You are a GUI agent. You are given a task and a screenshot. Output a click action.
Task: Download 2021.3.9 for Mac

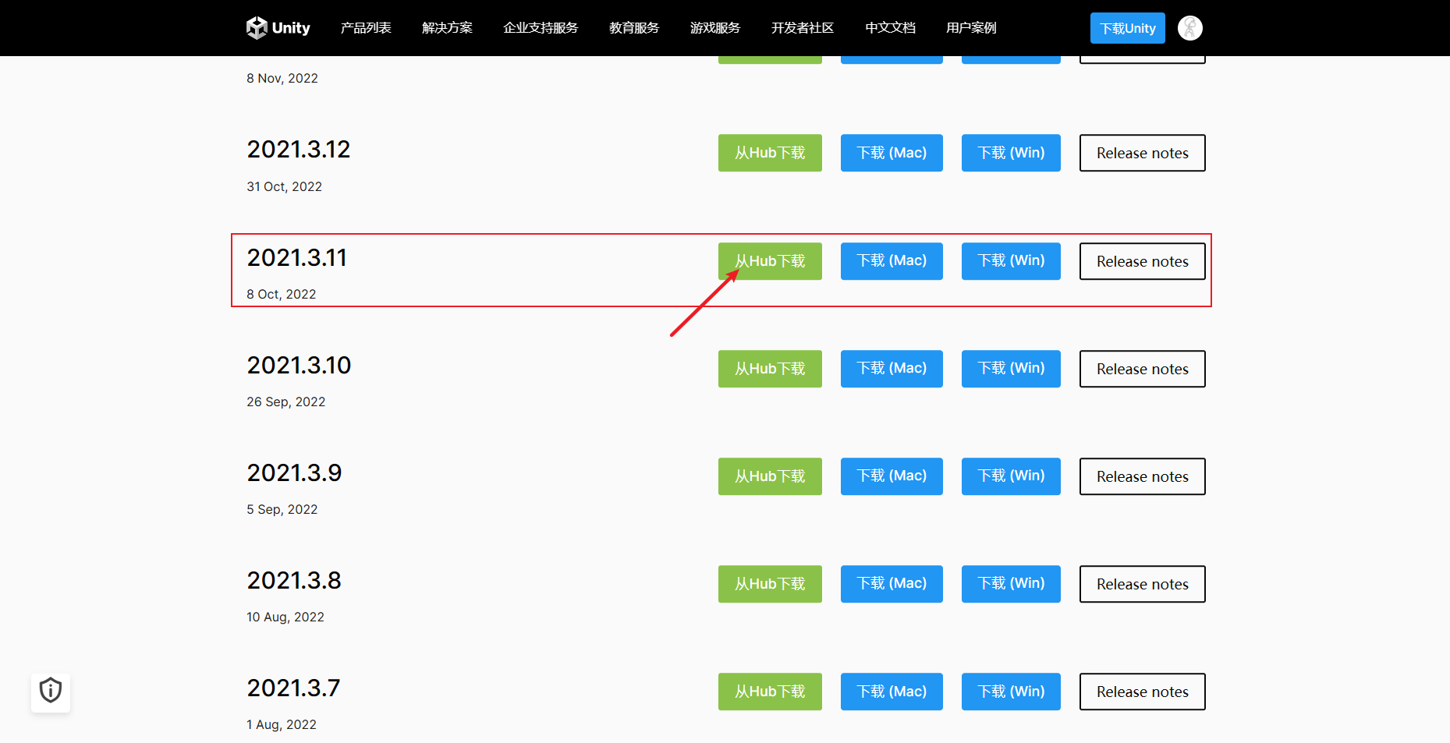892,476
